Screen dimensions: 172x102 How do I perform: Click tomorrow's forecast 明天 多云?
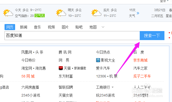coord(75,10)
